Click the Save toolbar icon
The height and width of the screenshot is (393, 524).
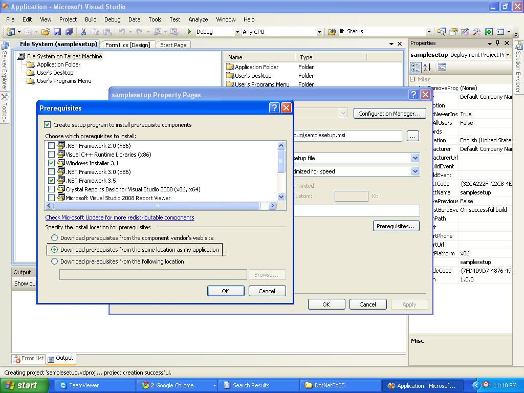click(x=57, y=32)
